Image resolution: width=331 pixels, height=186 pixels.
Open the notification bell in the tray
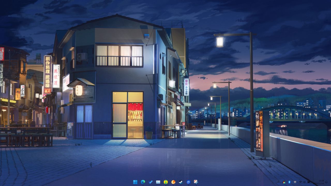coord(326,182)
